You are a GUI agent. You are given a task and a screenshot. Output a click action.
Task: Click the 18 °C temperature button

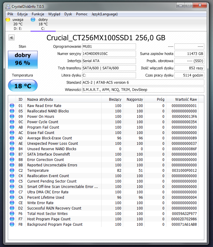(23, 85)
